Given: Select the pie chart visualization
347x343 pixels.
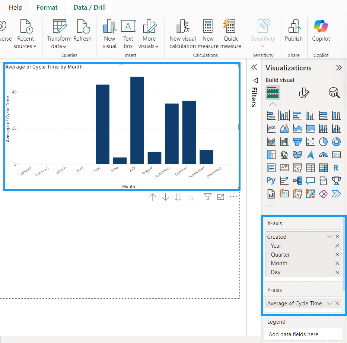Looking at the screenshot, I should [x=323, y=142].
